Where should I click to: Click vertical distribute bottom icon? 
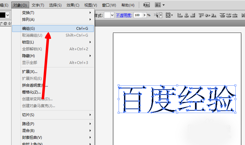click(x=235, y=15)
